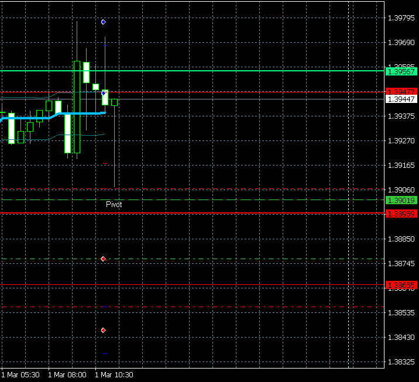Select the lowest red arrow marker

(104, 330)
